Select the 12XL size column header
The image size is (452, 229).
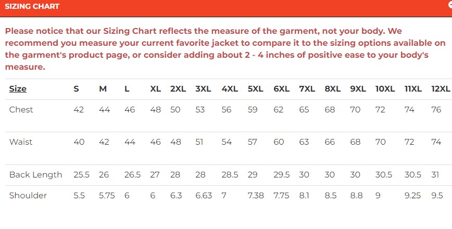coord(441,89)
